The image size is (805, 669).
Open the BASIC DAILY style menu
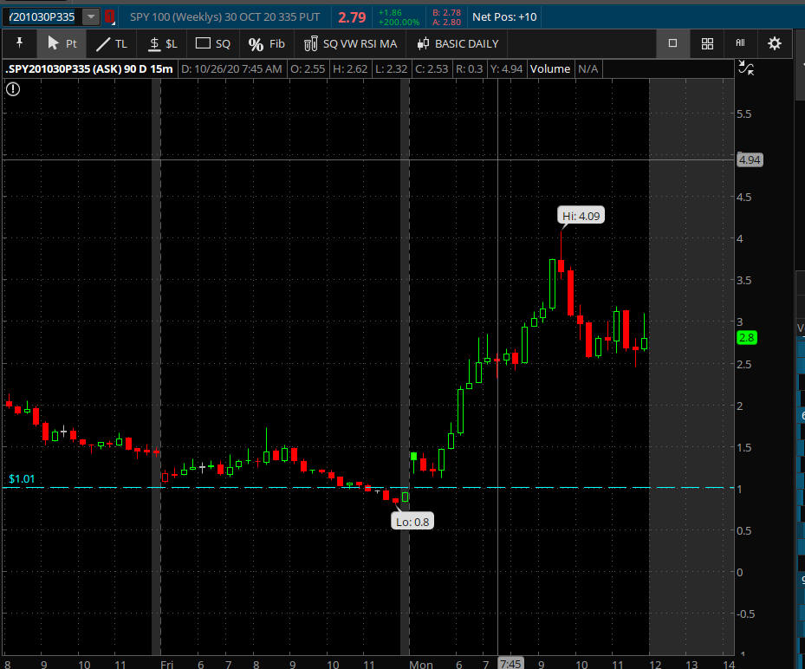click(458, 43)
